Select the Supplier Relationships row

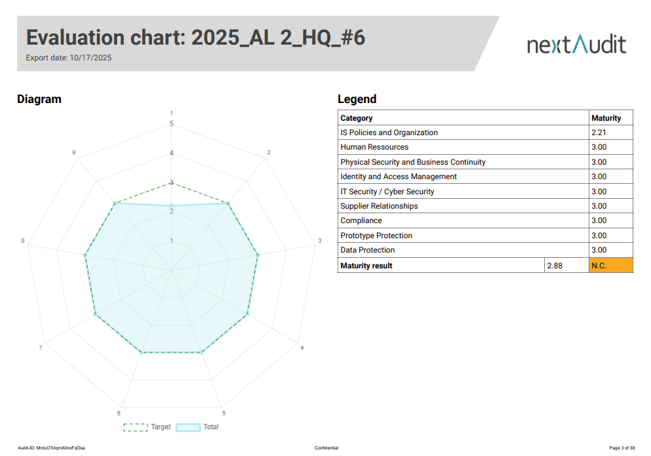(x=379, y=206)
